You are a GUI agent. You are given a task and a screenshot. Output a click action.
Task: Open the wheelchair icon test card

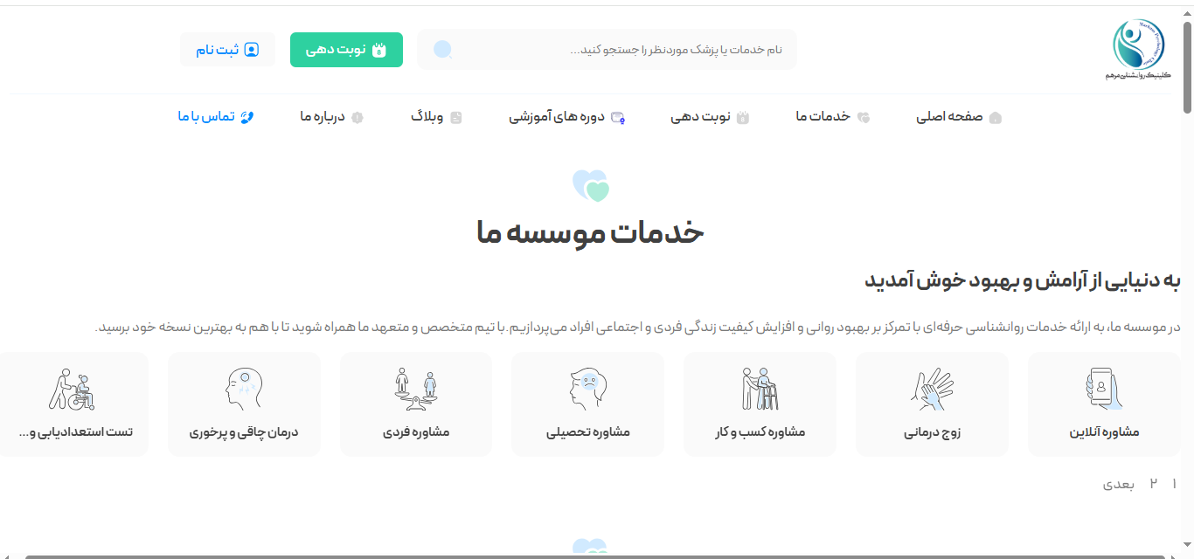[x=72, y=389]
